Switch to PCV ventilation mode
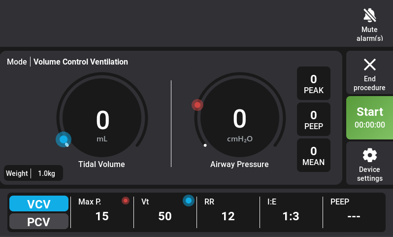This screenshot has width=393, height=237. (39, 222)
